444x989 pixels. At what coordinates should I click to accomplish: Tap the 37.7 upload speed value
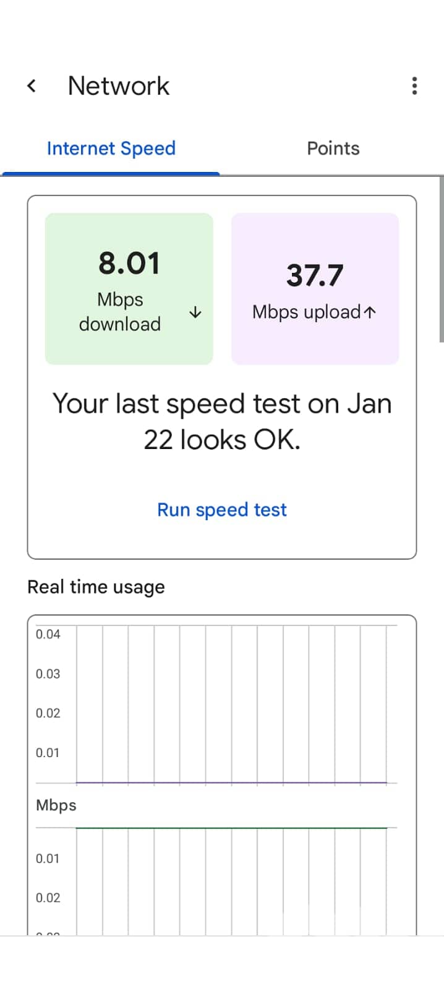pyautogui.click(x=315, y=275)
